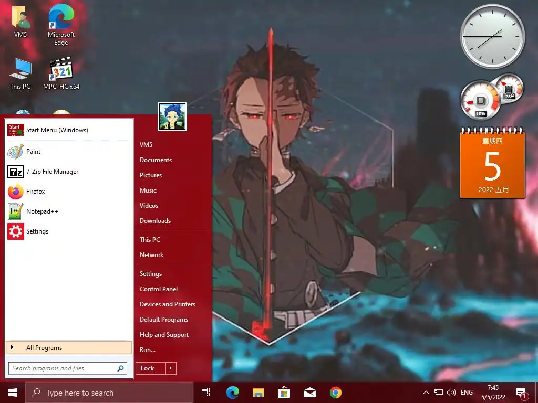Image resolution: width=538 pixels, height=403 pixels.
Task: Open Documents in the start menu
Action: (x=156, y=160)
